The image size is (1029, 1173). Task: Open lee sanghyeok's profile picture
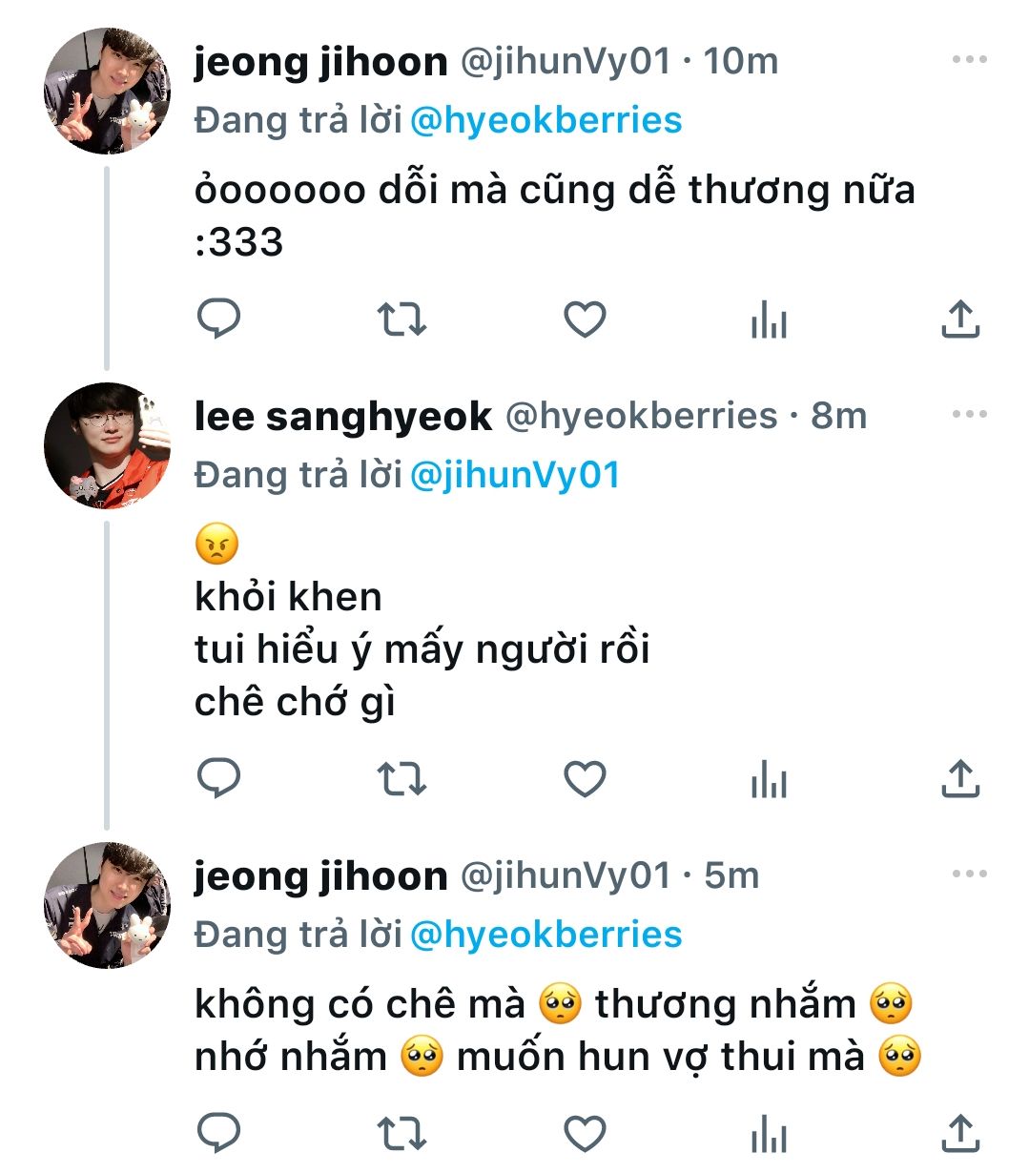[107, 446]
